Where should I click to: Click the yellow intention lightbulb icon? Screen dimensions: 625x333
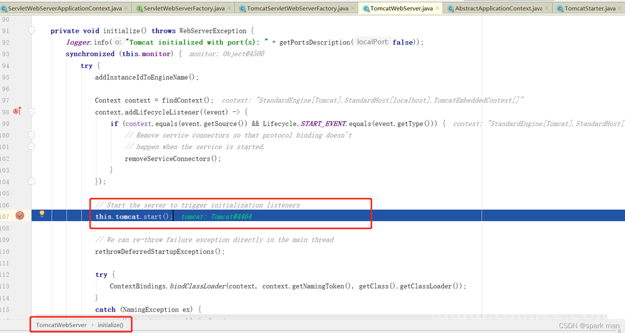point(42,214)
